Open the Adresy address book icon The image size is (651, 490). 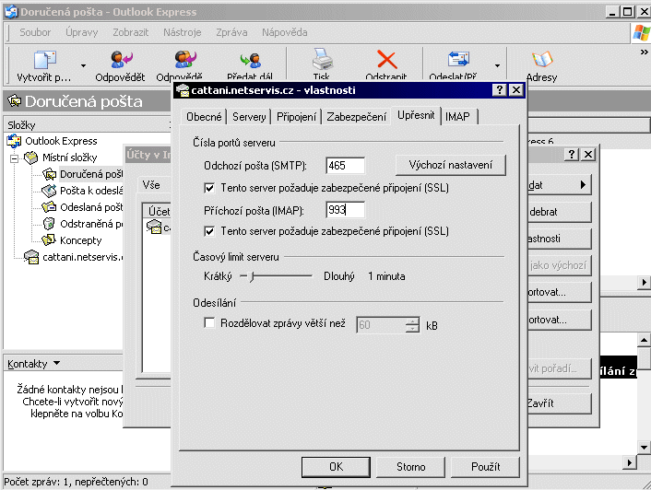tap(542, 59)
